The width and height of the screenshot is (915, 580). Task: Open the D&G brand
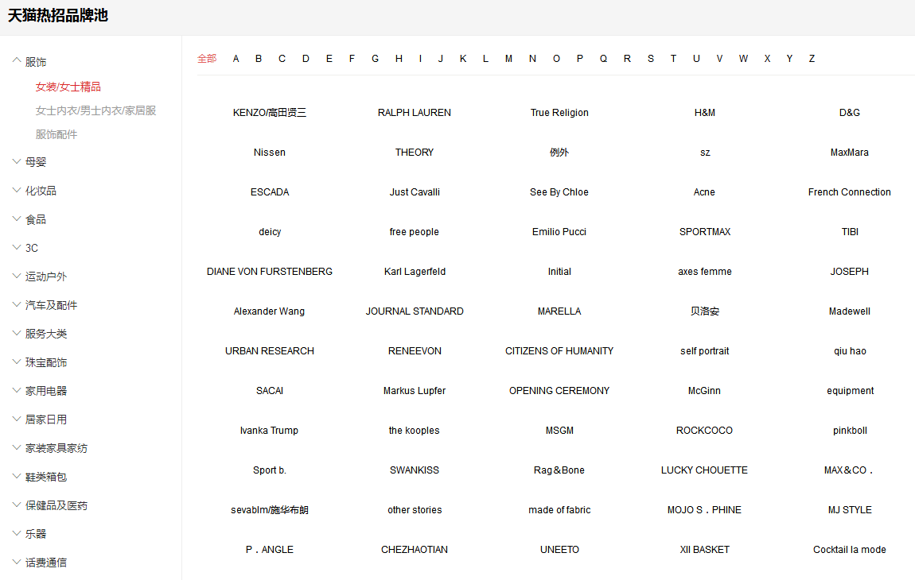pyautogui.click(x=850, y=113)
